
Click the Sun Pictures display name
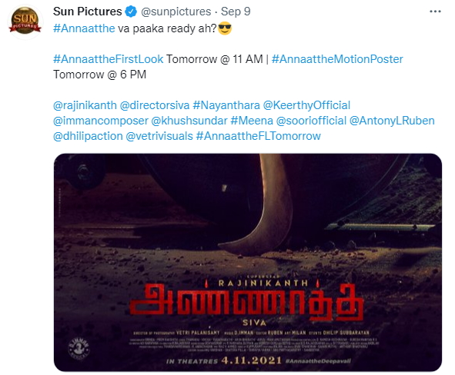87,12
